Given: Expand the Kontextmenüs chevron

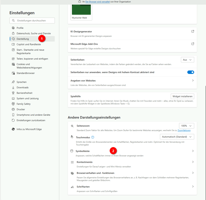Looking at the screenshot, I should [193, 162].
